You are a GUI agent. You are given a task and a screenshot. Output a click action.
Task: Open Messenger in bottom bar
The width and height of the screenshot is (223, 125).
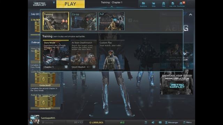[x=171, y=122]
